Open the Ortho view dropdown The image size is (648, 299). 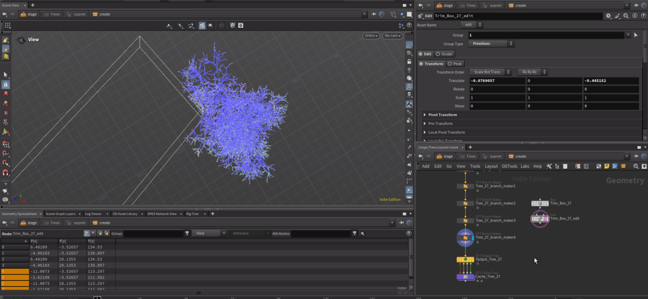point(371,36)
